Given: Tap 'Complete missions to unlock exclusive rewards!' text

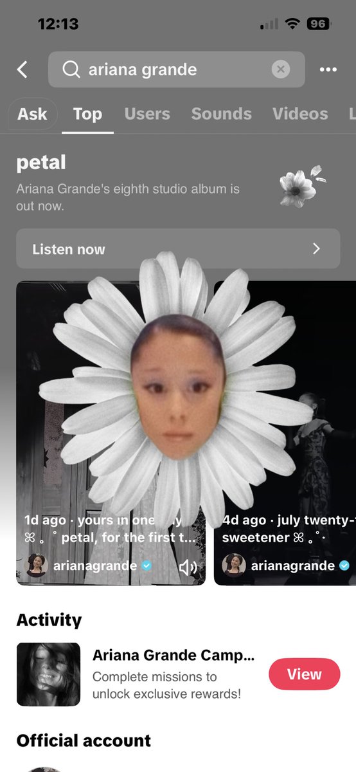Looking at the screenshot, I should pos(166,686).
